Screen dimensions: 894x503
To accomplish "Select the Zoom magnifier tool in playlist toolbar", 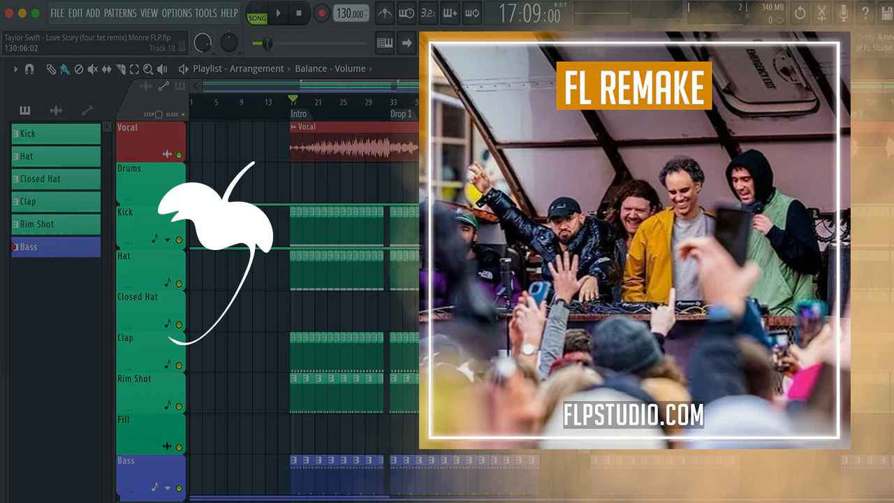I will [x=148, y=69].
